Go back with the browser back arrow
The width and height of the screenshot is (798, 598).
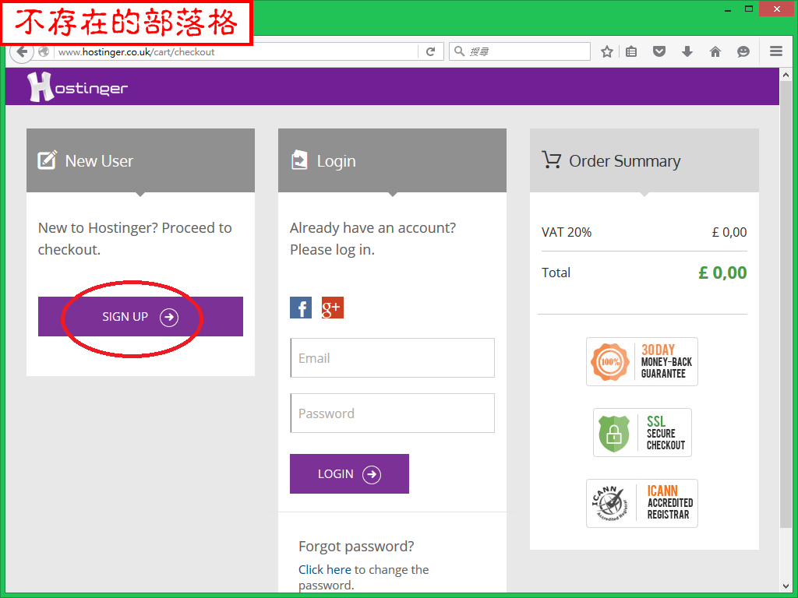(21, 51)
